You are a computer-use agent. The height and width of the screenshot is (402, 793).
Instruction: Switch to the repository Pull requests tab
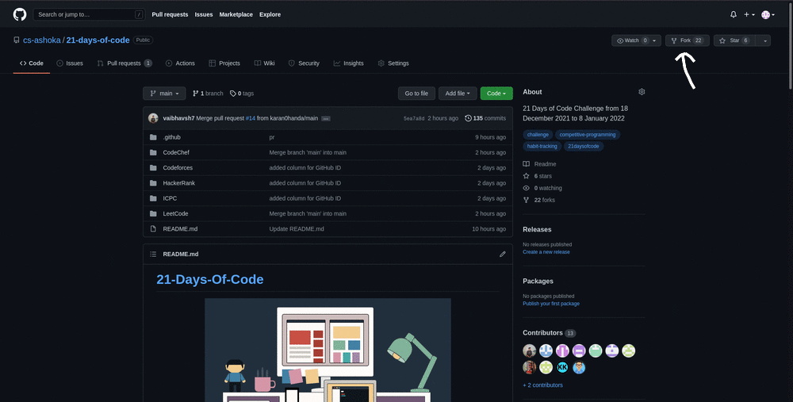125,63
